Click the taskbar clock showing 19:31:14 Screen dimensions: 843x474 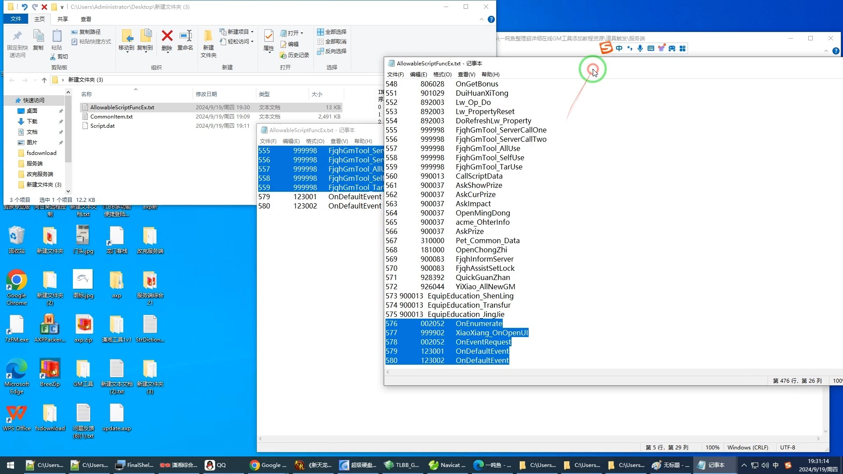pos(818,465)
